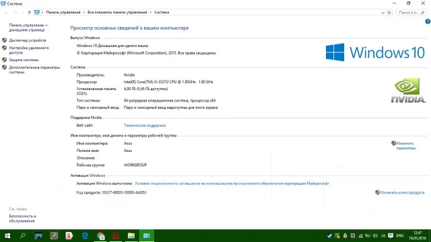
Task: Open Защита системы link
Action: tap(24, 60)
